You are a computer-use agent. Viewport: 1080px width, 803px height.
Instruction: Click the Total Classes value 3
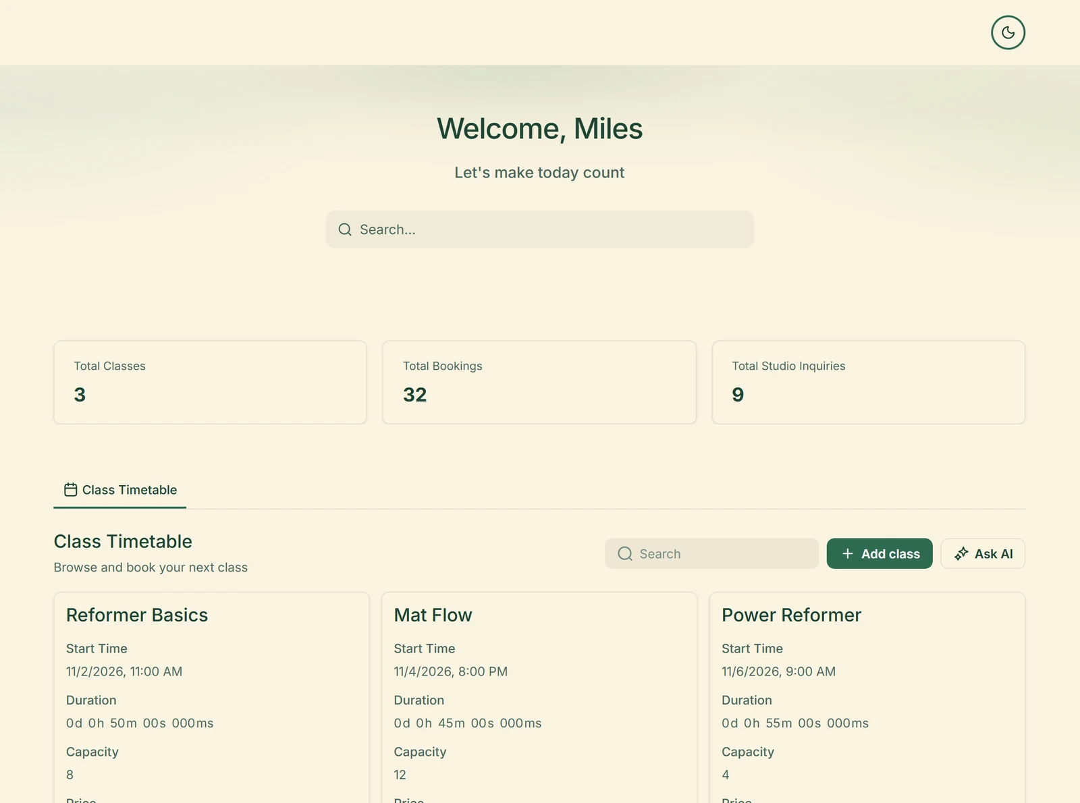click(80, 395)
